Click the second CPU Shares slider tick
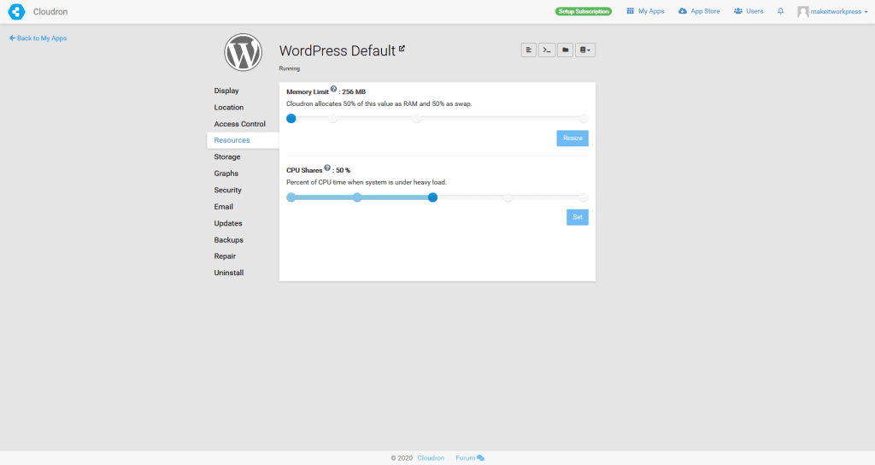The height and width of the screenshot is (465, 875). [357, 197]
